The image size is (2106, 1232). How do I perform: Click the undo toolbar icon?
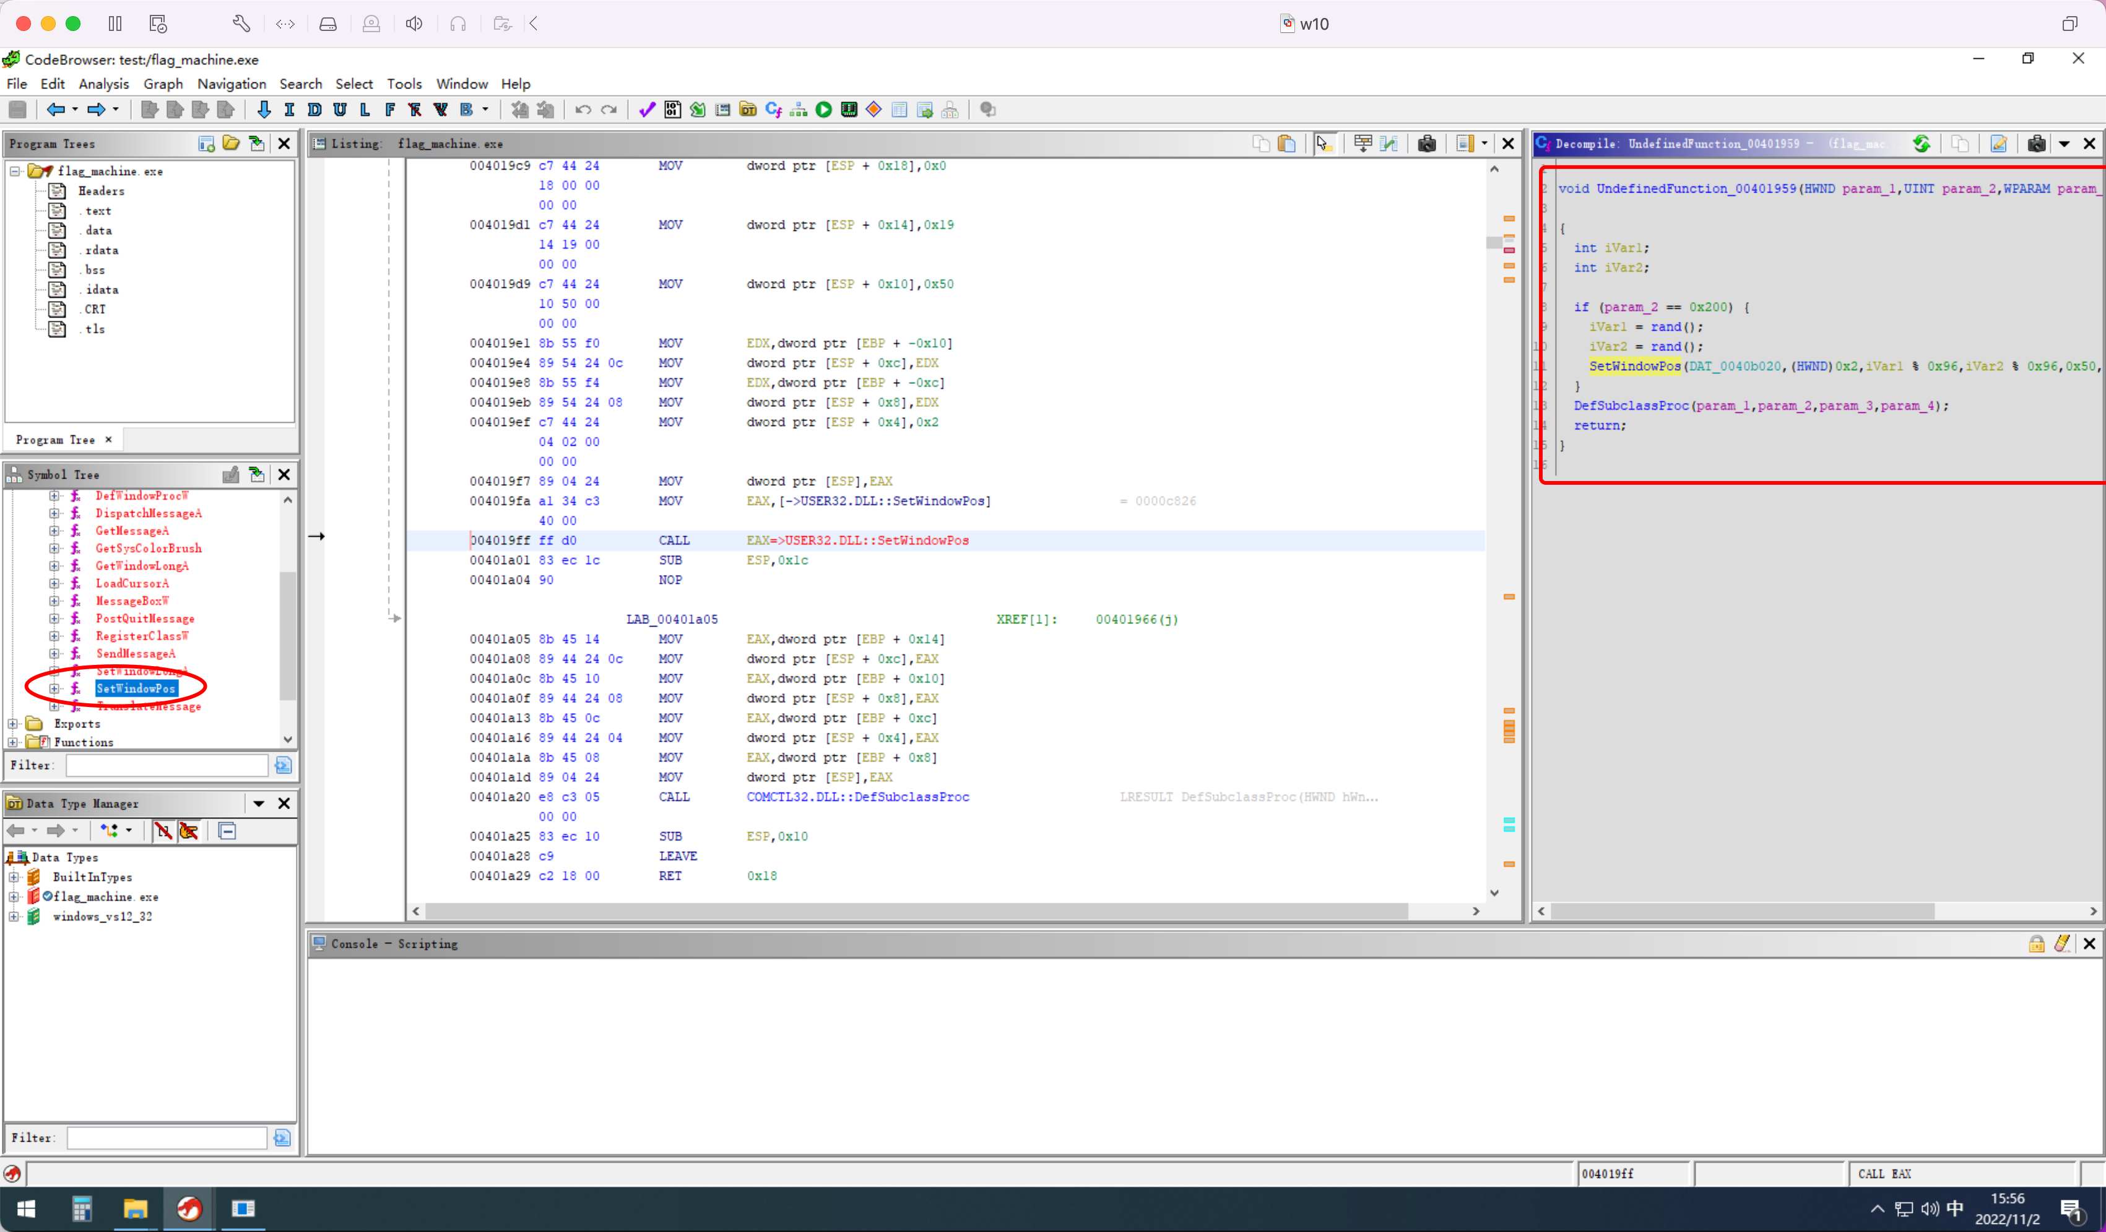[583, 110]
